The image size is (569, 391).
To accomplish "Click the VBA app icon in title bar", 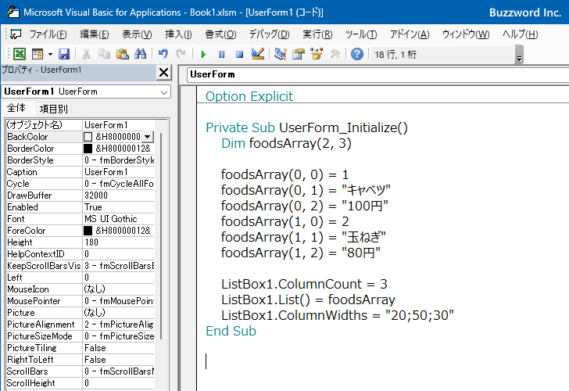I will pos(13,12).
